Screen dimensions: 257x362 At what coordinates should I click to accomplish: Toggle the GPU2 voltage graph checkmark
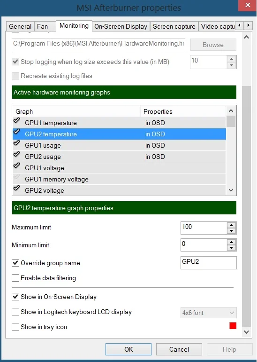[16, 189]
